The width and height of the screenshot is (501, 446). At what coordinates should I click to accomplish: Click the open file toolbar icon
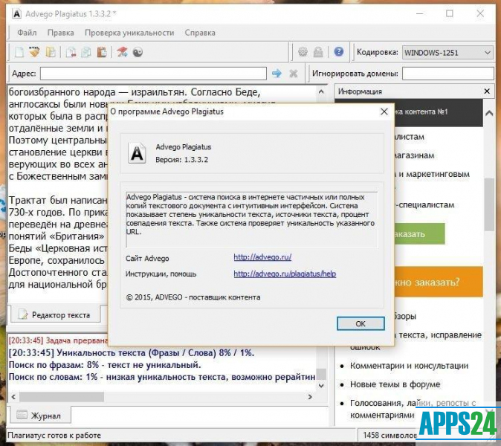[51, 52]
